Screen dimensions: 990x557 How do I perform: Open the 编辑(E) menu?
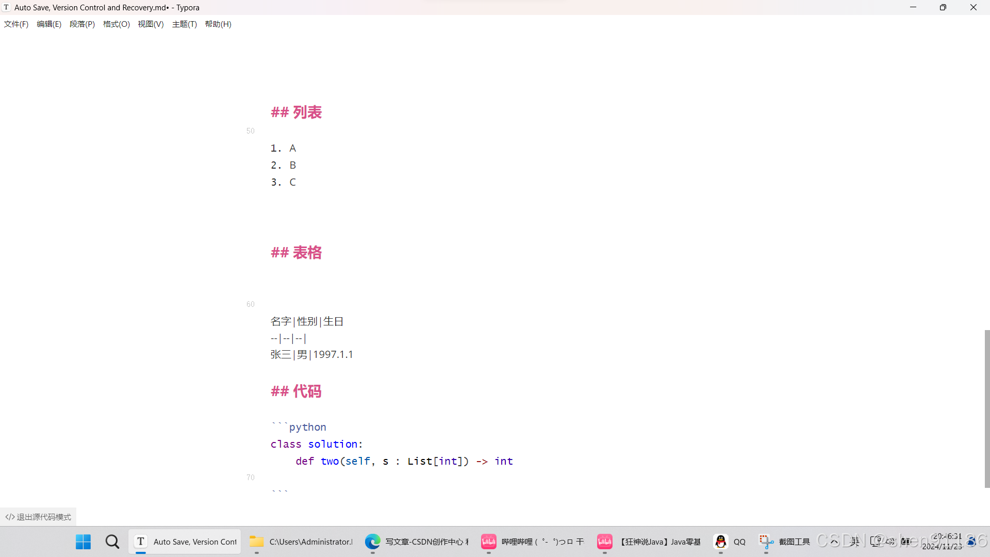(x=49, y=24)
